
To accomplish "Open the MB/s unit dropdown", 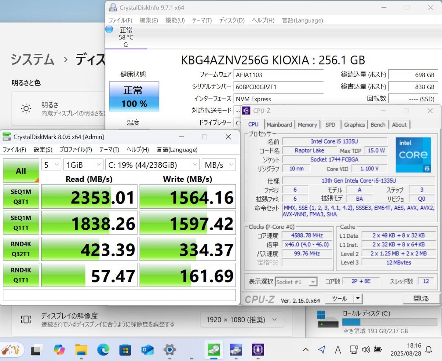I will pos(218,165).
